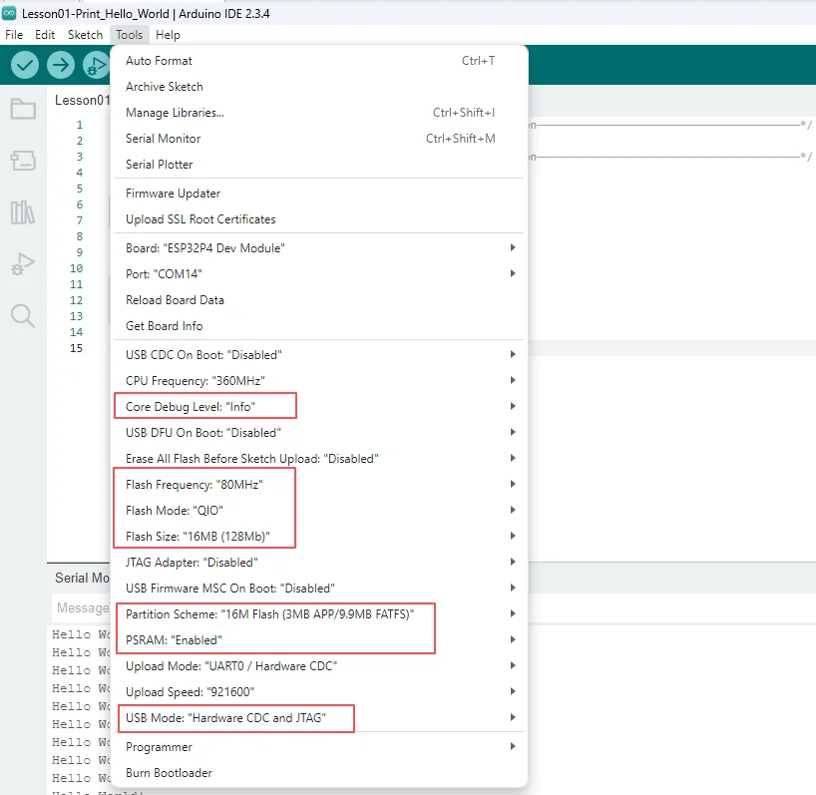This screenshot has height=795, width=816.
Task: Open the Library Manager books icon
Action: [x=23, y=212]
